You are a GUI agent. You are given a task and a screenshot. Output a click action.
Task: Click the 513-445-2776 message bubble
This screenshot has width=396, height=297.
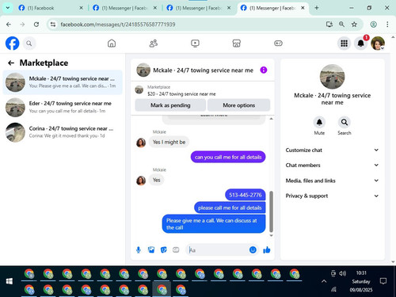(246, 195)
